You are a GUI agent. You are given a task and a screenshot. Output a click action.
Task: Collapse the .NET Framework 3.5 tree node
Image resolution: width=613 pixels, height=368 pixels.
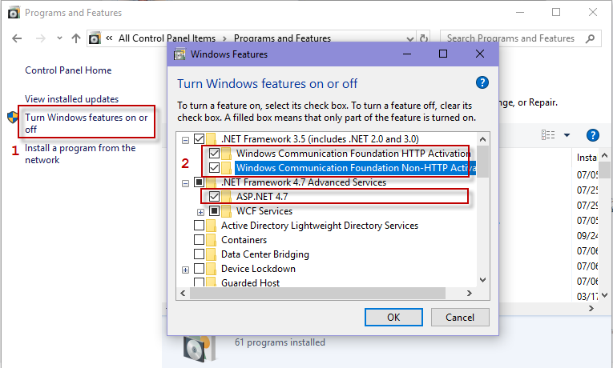pos(185,140)
